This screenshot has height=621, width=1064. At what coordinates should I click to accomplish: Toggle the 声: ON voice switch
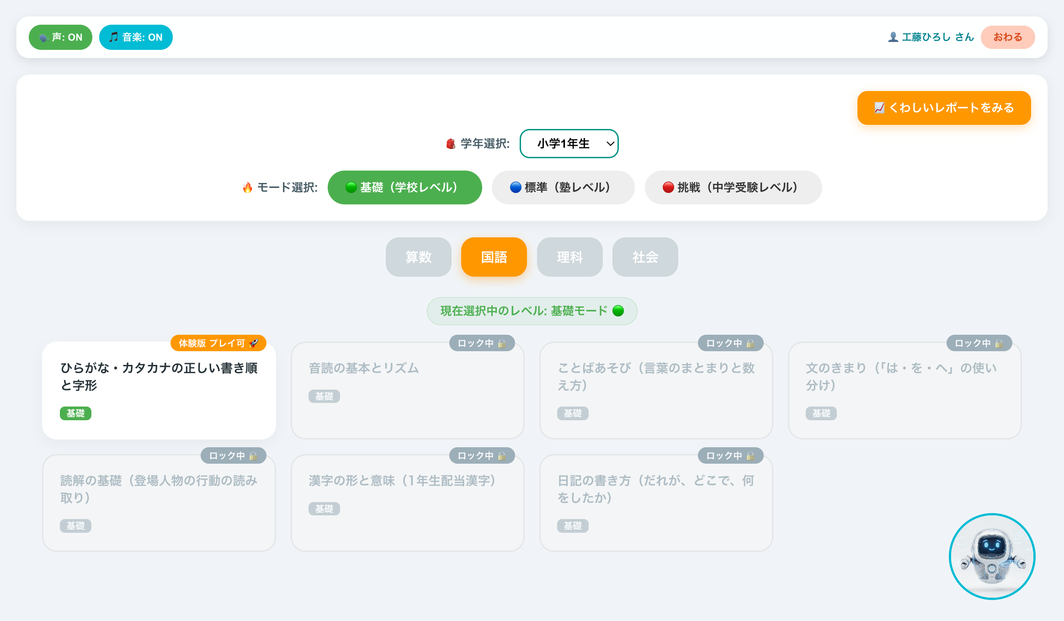(60, 37)
